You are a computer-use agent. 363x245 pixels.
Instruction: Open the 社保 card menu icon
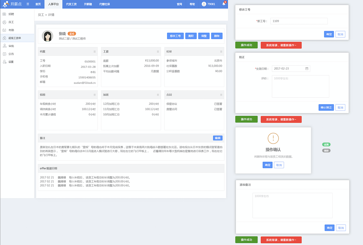pyautogui.click(x=221, y=52)
